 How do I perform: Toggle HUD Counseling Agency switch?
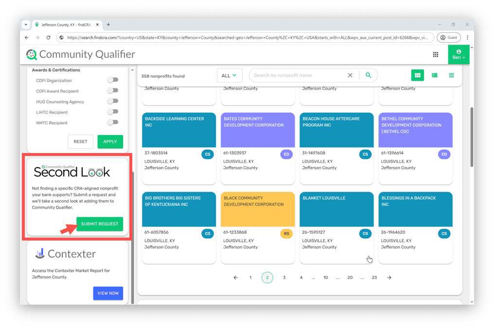(113, 101)
